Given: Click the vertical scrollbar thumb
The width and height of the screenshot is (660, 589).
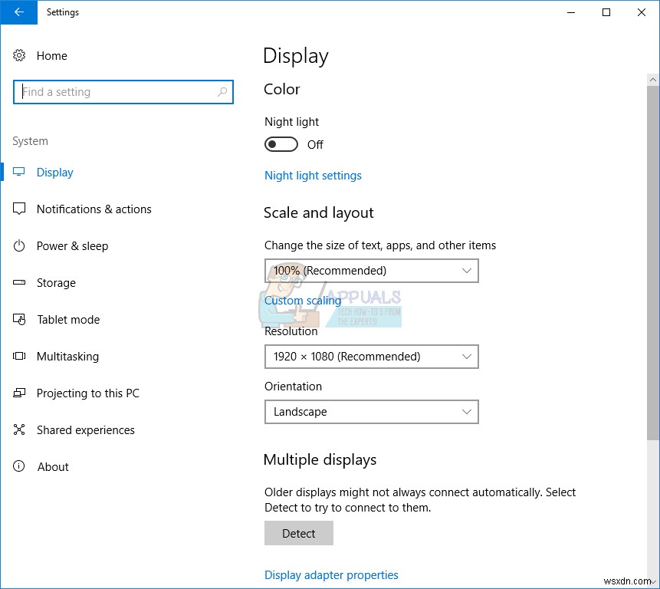Looking at the screenshot, I should pyautogui.click(x=653, y=263).
